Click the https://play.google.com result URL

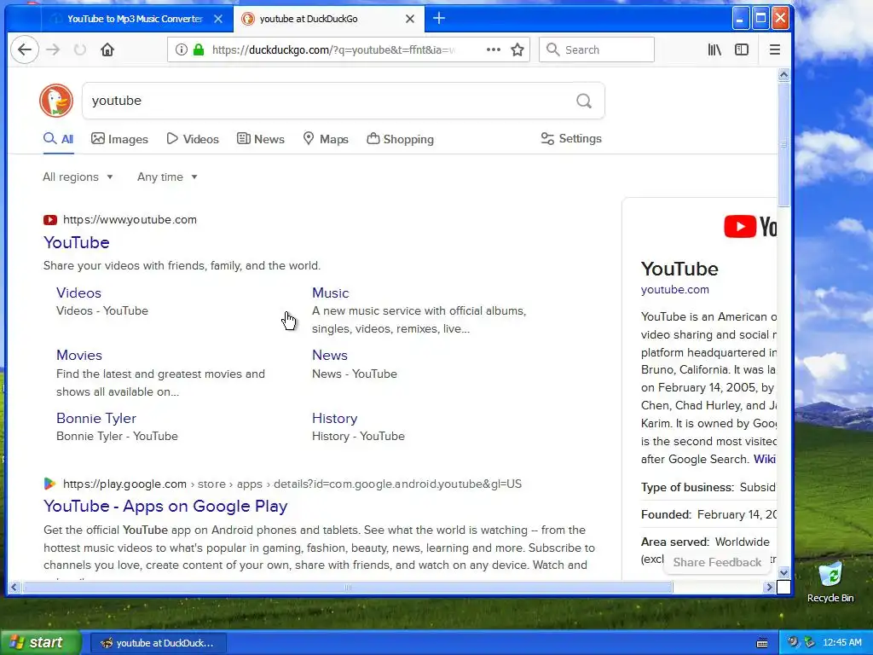coord(124,484)
